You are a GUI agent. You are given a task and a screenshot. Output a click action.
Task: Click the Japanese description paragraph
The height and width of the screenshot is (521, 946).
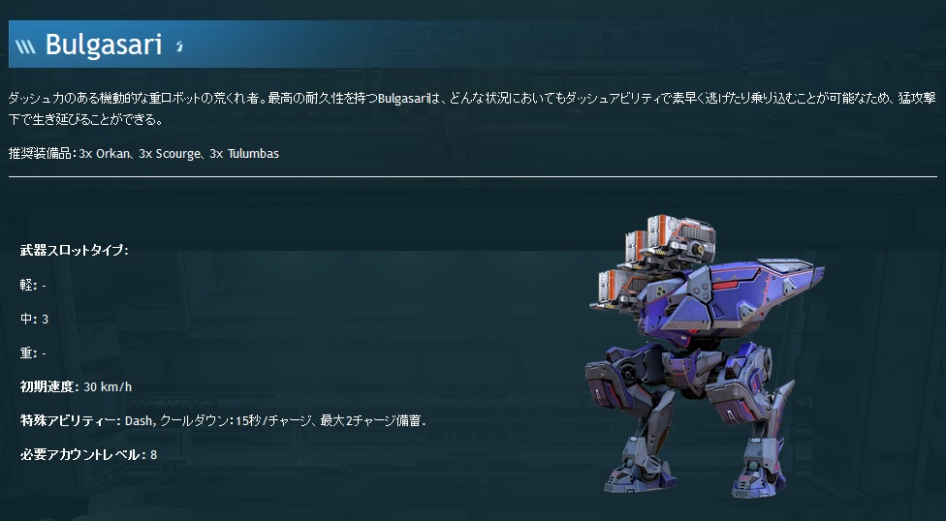(x=472, y=108)
